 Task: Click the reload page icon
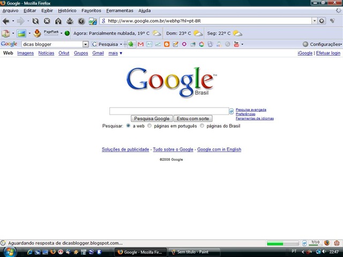tap(35, 21)
